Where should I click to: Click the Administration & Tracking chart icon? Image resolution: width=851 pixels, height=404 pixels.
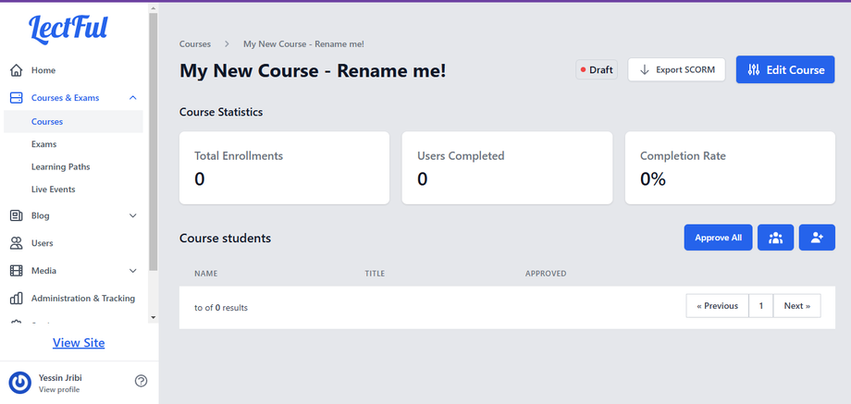click(16, 299)
